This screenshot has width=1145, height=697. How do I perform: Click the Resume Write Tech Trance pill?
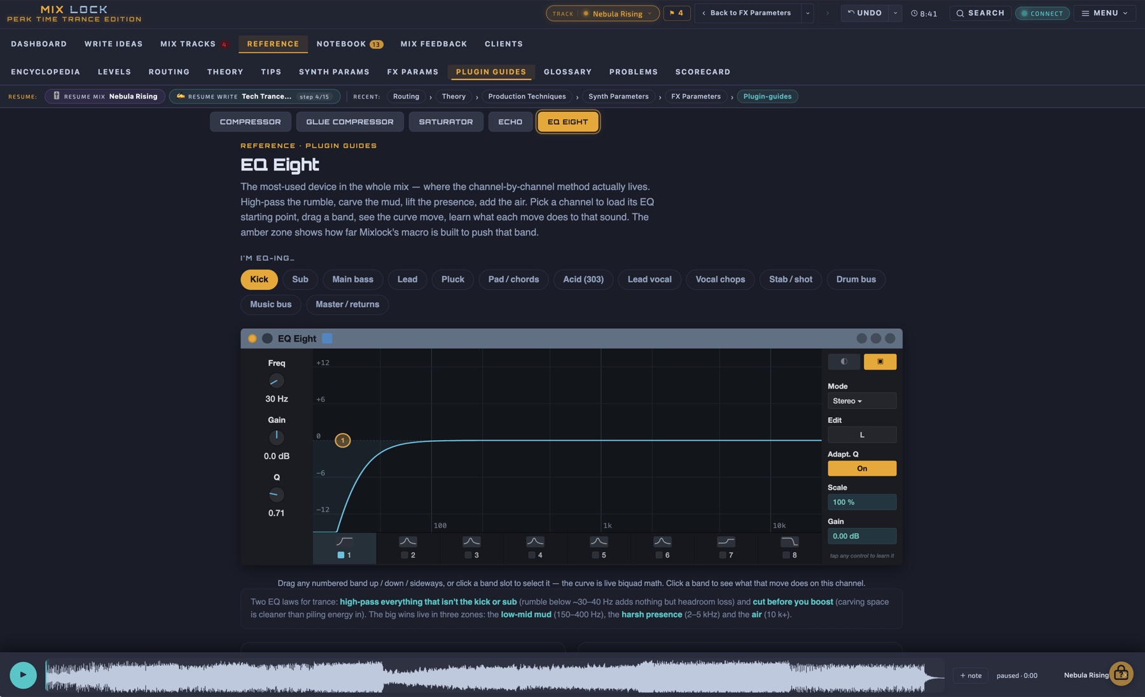click(x=254, y=97)
